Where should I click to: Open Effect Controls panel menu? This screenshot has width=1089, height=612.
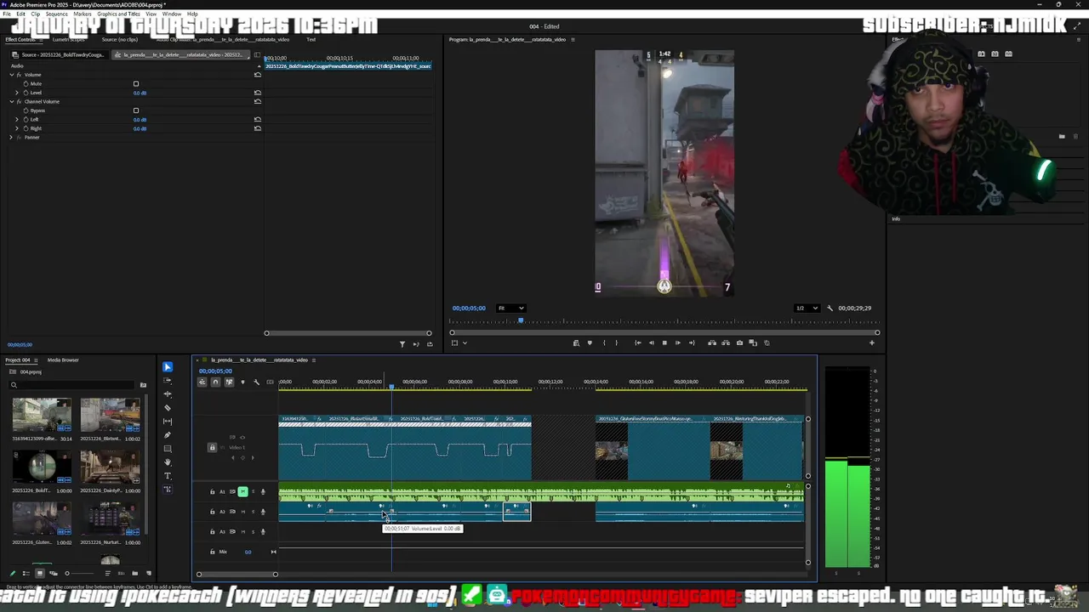39,40
